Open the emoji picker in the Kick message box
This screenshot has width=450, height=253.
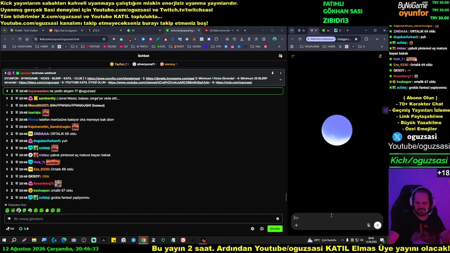click(x=277, y=219)
